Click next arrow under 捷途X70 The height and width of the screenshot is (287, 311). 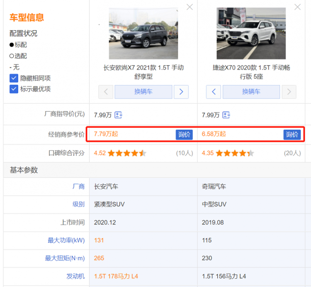tap(289, 92)
